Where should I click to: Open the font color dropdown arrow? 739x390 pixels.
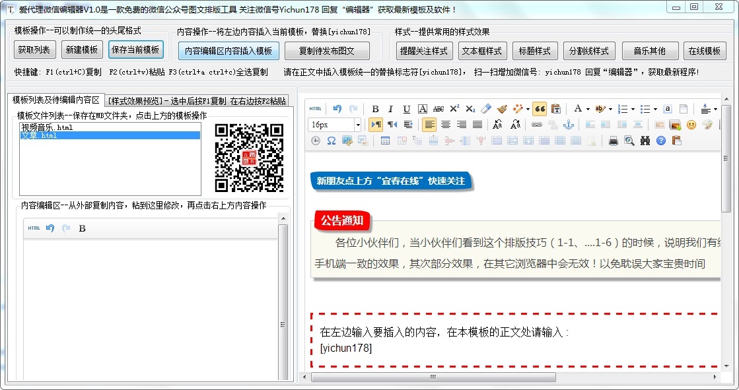586,108
